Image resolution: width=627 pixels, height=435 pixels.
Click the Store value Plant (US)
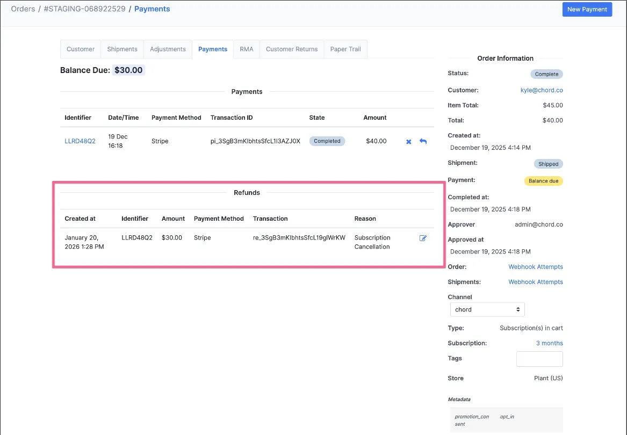pyautogui.click(x=548, y=378)
